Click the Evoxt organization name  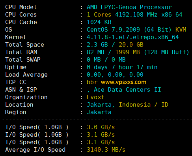point(95,97)
